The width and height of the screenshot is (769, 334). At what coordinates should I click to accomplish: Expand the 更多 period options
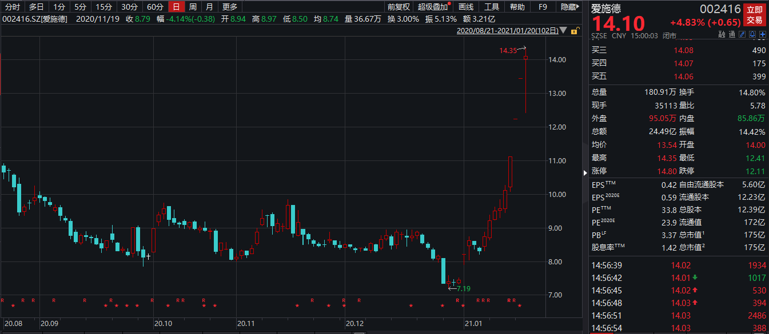click(x=230, y=7)
